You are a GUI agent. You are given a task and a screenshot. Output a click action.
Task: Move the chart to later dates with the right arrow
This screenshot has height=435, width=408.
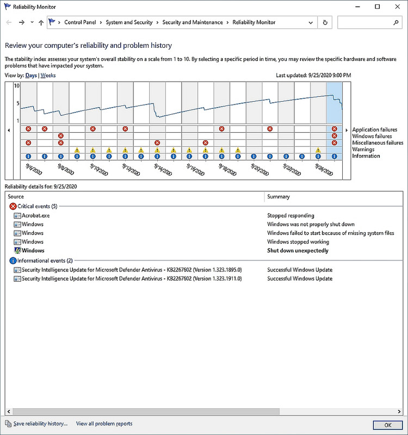coord(347,130)
